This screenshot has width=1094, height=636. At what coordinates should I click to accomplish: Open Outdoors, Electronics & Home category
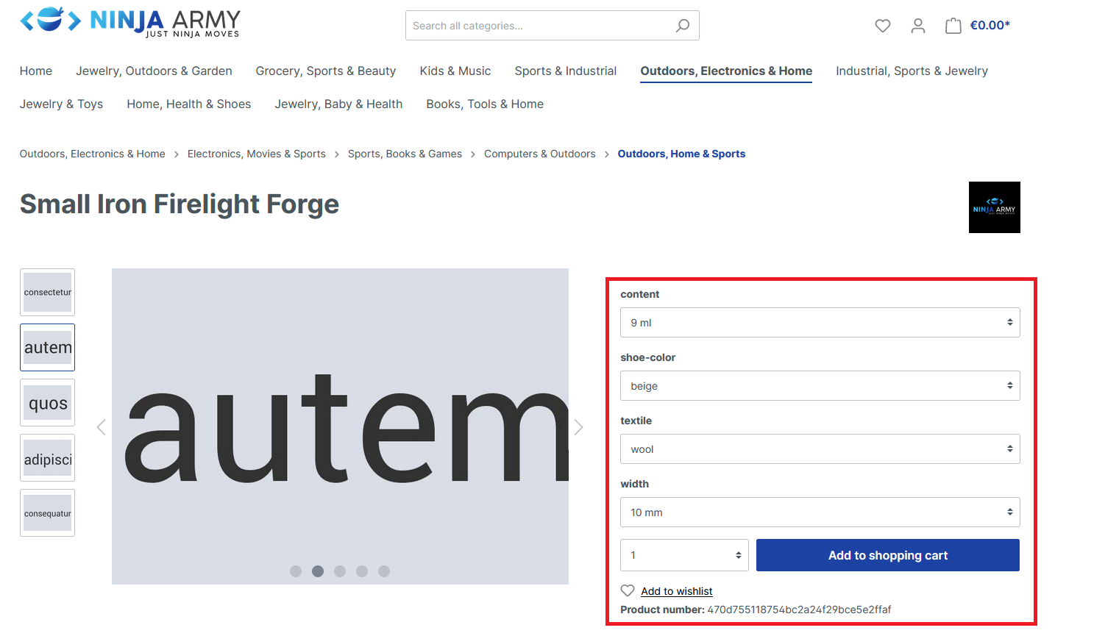point(726,71)
